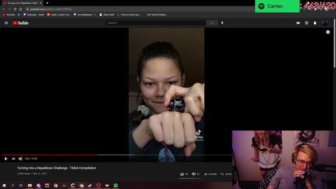Play the paused video
Image resolution: width=336 pixels, height=189 pixels.
tap(6, 159)
